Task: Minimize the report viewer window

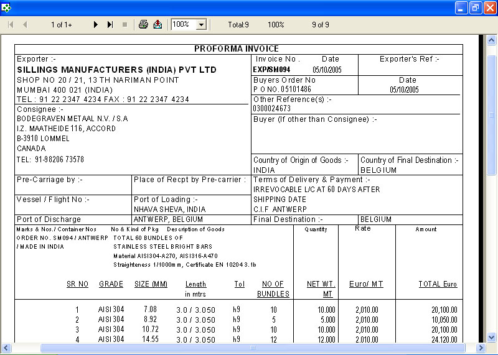Action: point(461,7)
